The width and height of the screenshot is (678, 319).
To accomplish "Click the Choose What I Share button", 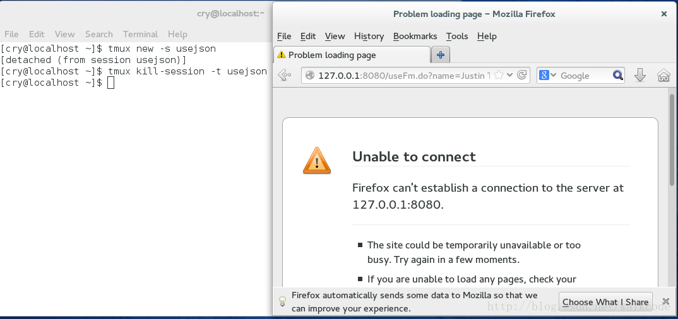I will tap(605, 302).
